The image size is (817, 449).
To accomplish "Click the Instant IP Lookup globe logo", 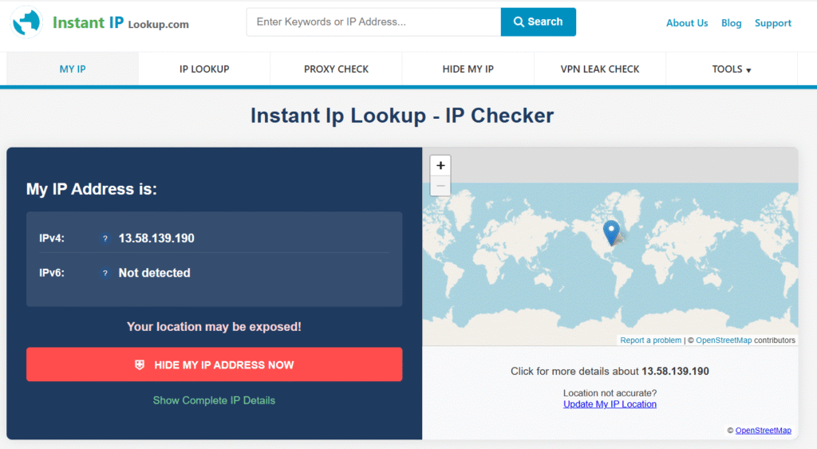I will point(26,22).
